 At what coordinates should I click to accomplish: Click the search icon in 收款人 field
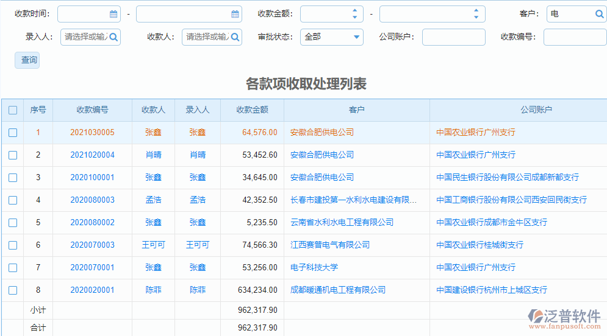(x=234, y=37)
